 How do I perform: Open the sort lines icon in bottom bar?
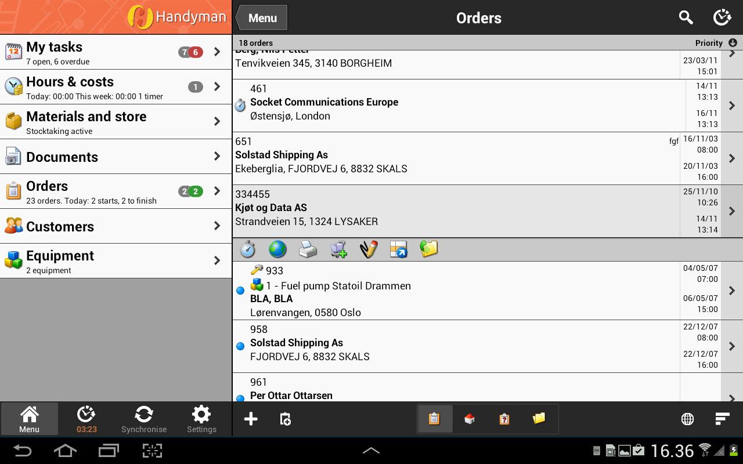722,419
